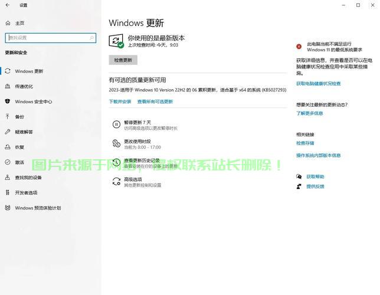Select the 备份 upload arrow icon
Image resolution: width=380 pixels, height=295 pixels.
[8, 117]
